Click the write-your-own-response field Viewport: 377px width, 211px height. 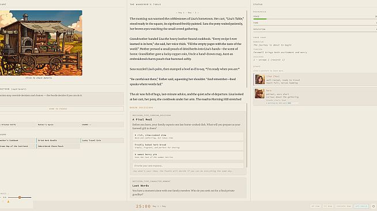point(188,165)
